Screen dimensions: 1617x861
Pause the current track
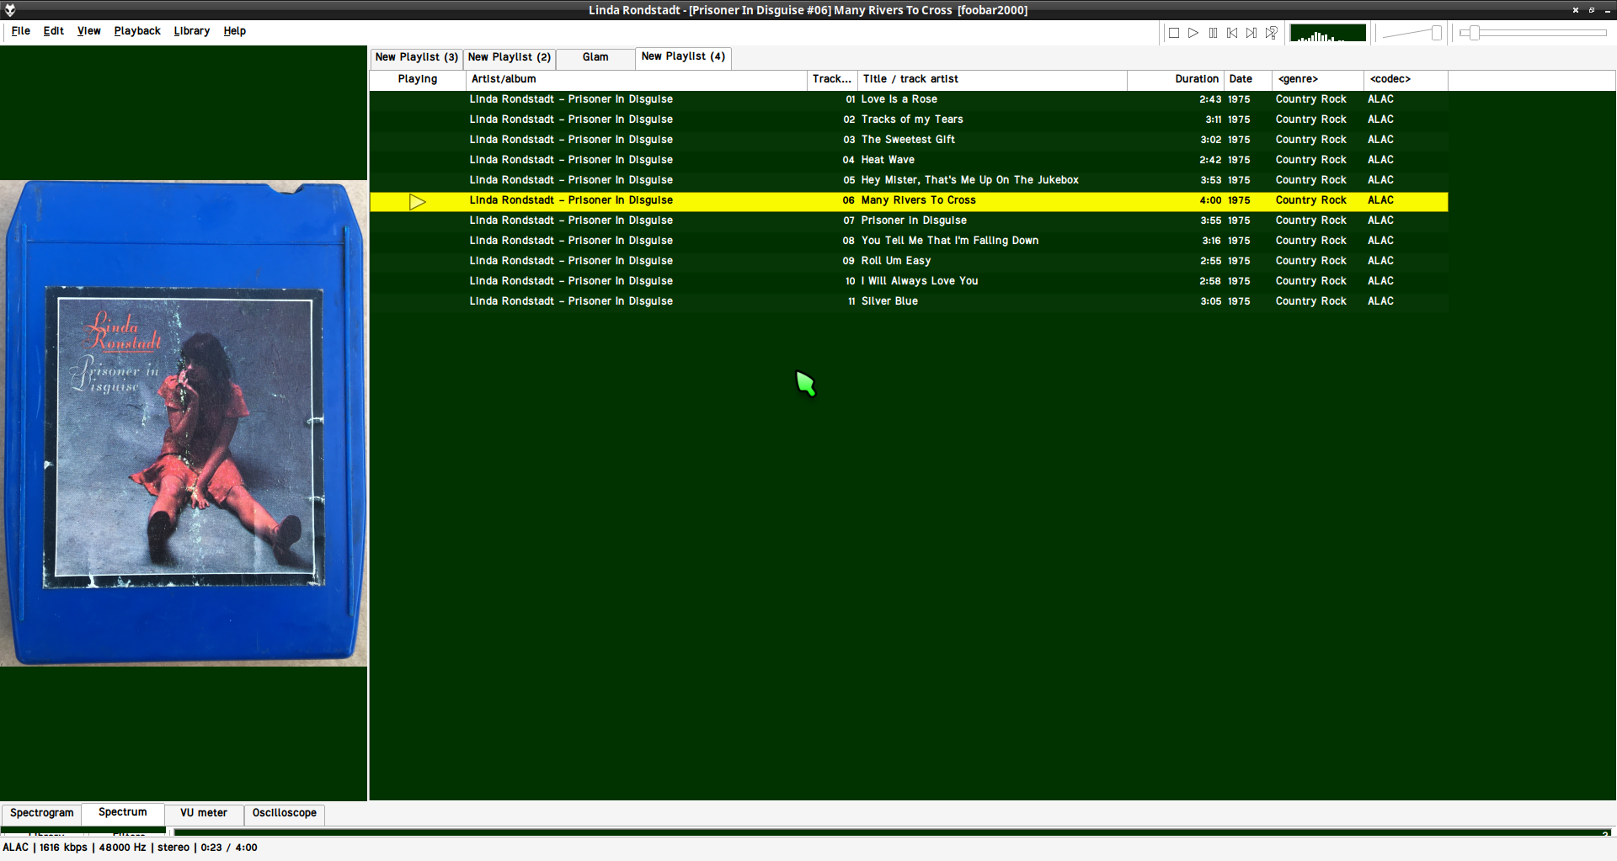click(x=1213, y=33)
